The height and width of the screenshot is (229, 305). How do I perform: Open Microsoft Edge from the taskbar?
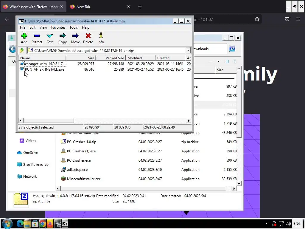[x=20, y=224]
